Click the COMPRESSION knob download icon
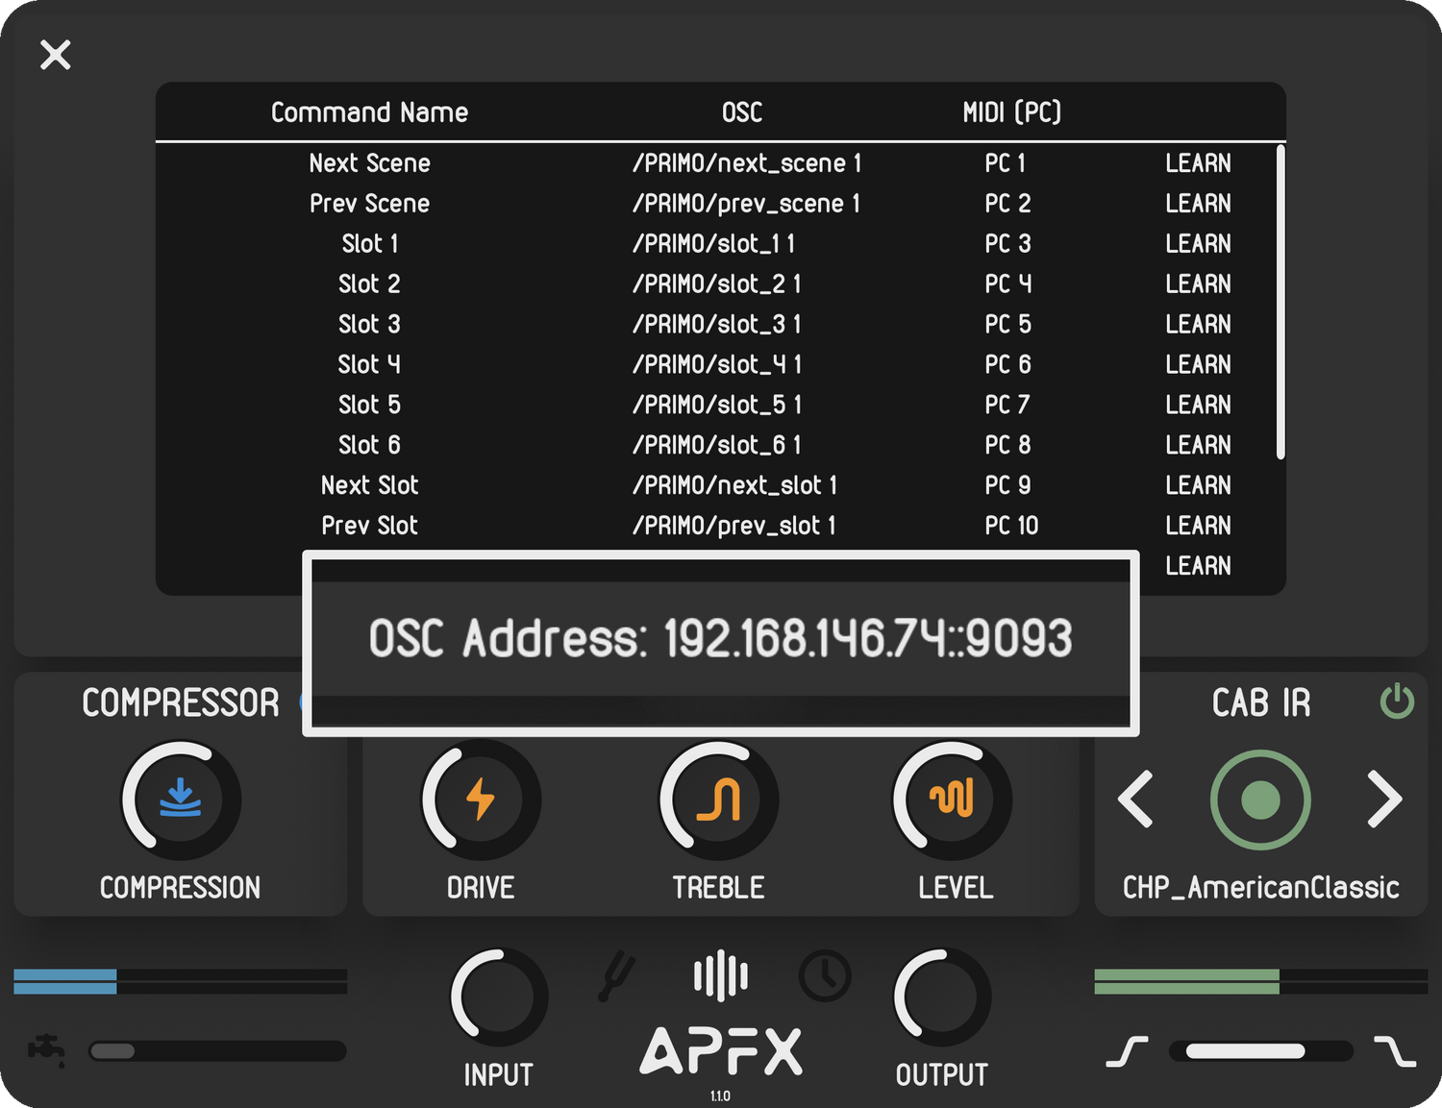The image size is (1442, 1108). [x=181, y=799]
